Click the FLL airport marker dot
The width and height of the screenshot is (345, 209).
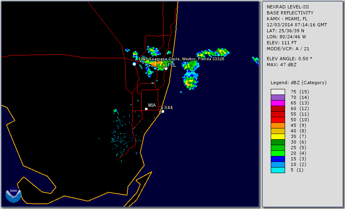(166, 69)
